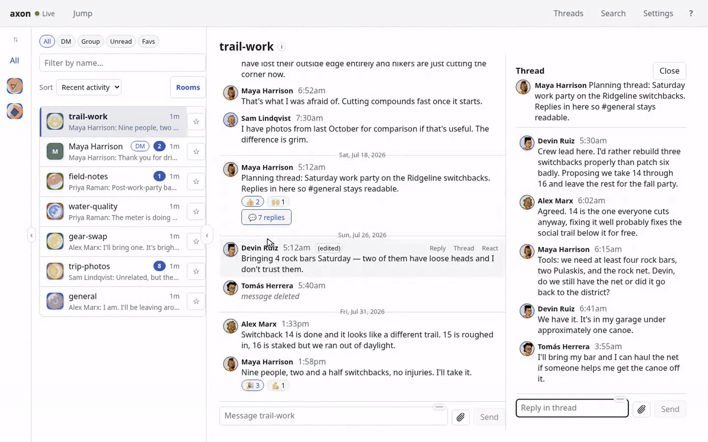Click Reply on Devin Ruiz's message

tap(438, 248)
